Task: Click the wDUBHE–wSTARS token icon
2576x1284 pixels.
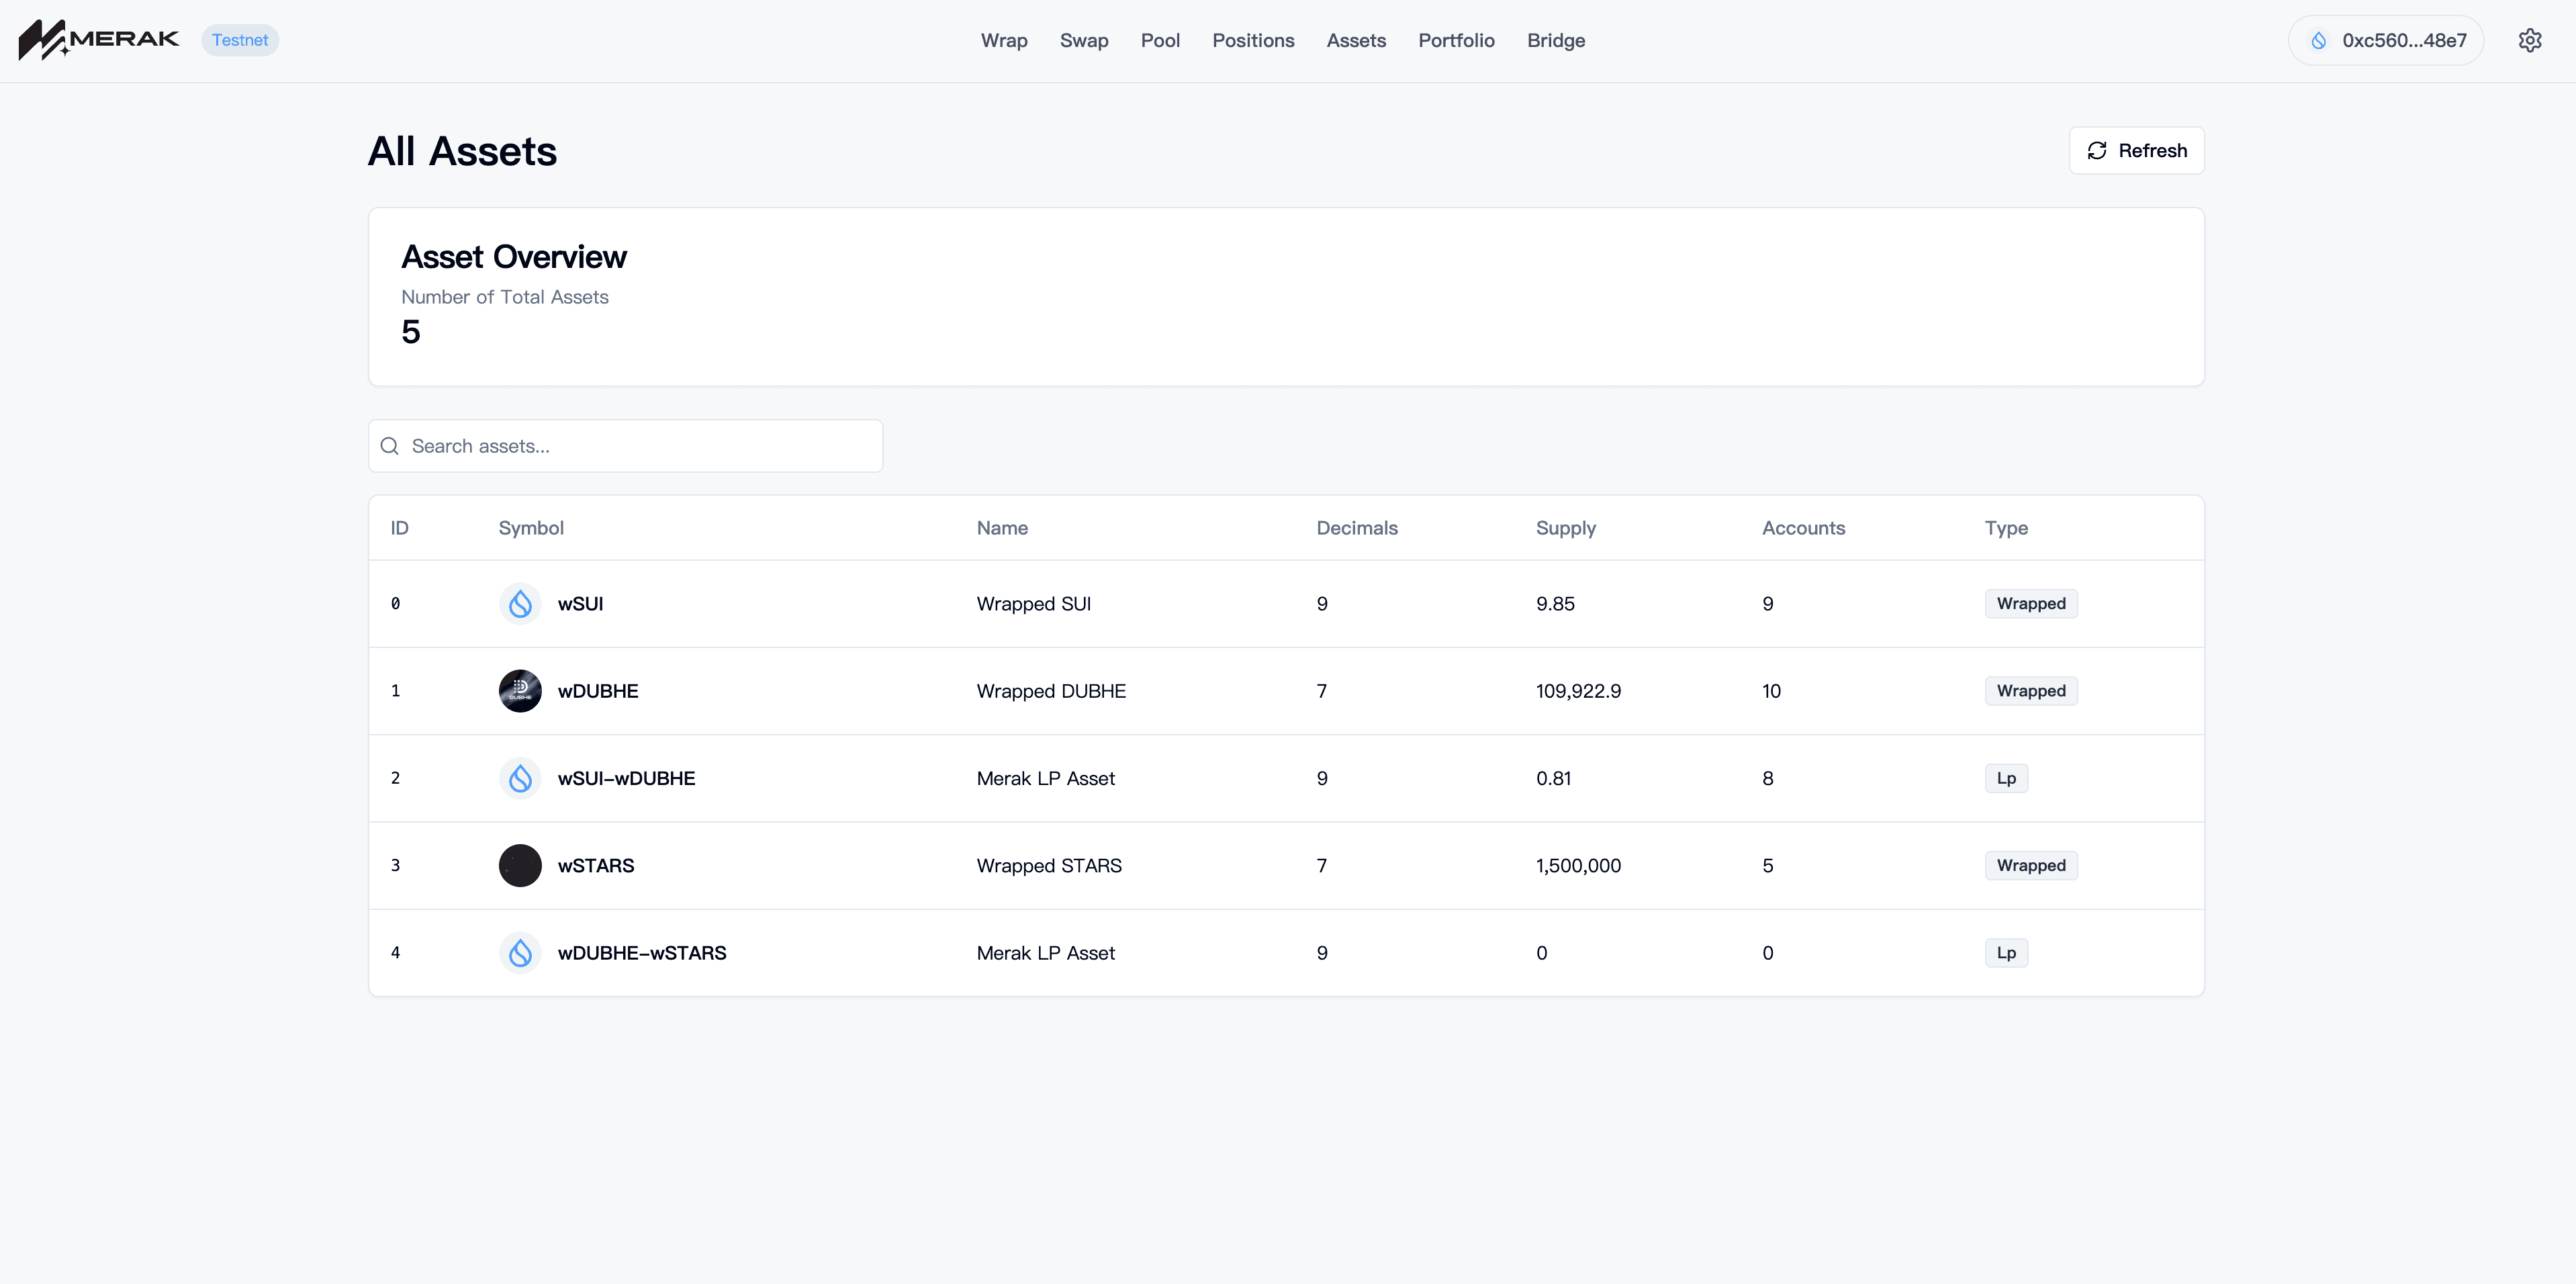Action: 520,953
